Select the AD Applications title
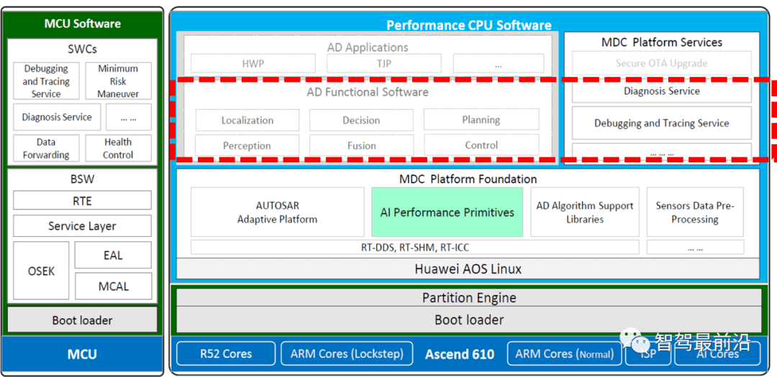Image resolution: width=777 pixels, height=377 pixels. click(368, 47)
